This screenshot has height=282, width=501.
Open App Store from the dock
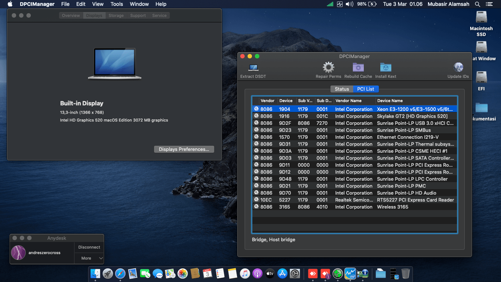tap(282, 274)
